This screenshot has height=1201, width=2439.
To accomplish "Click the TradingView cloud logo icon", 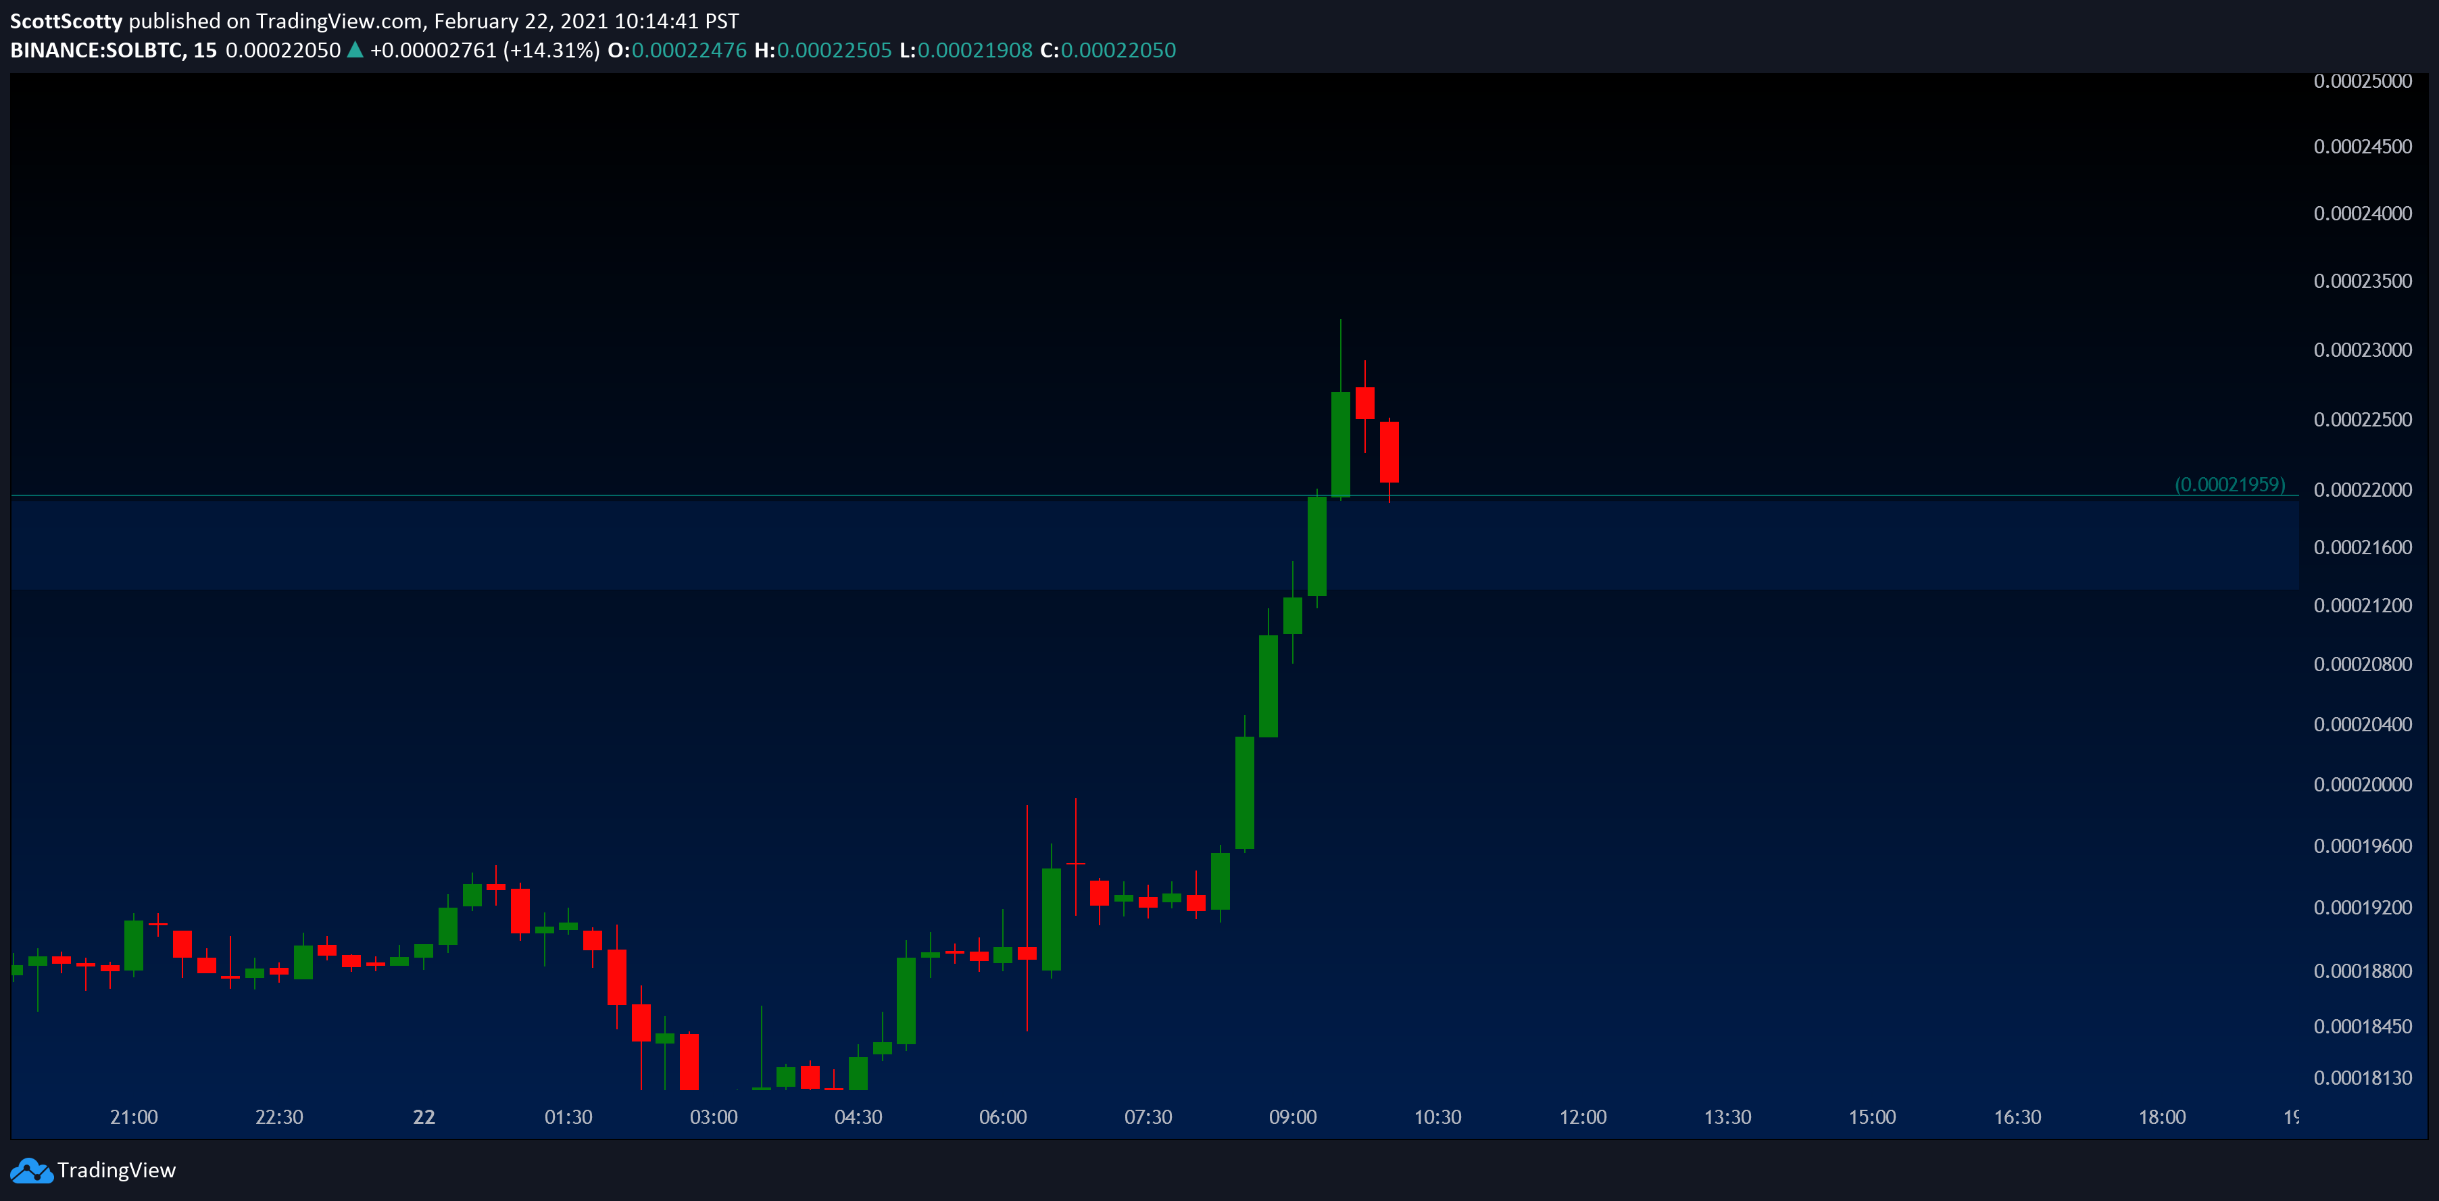I will pos(31,1171).
